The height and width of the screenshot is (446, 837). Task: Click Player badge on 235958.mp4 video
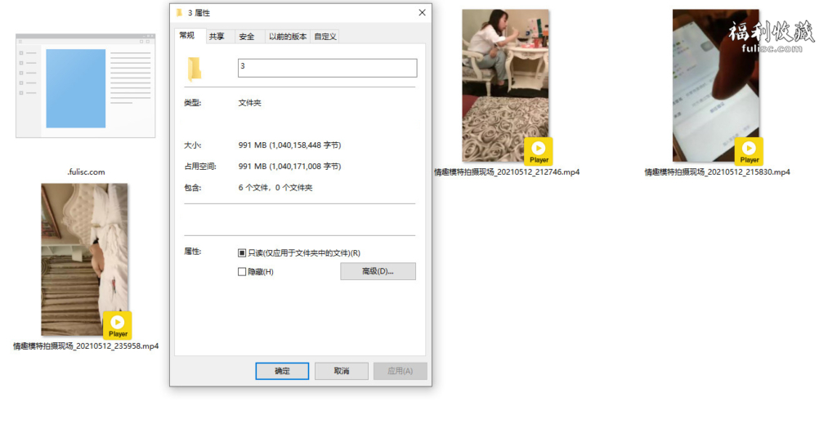(x=118, y=325)
